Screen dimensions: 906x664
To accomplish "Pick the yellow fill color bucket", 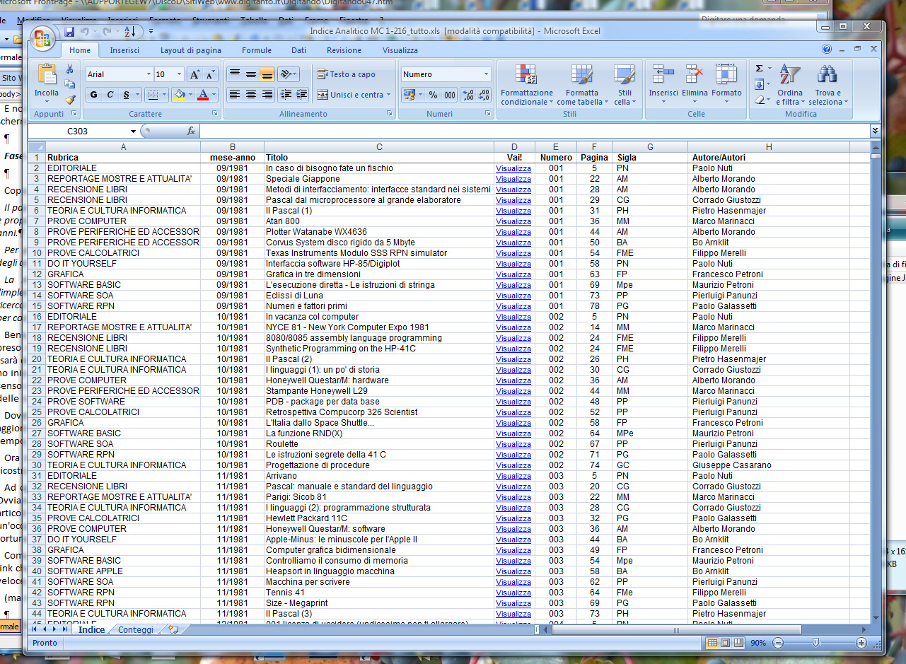I will pyautogui.click(x=179, y=95).
